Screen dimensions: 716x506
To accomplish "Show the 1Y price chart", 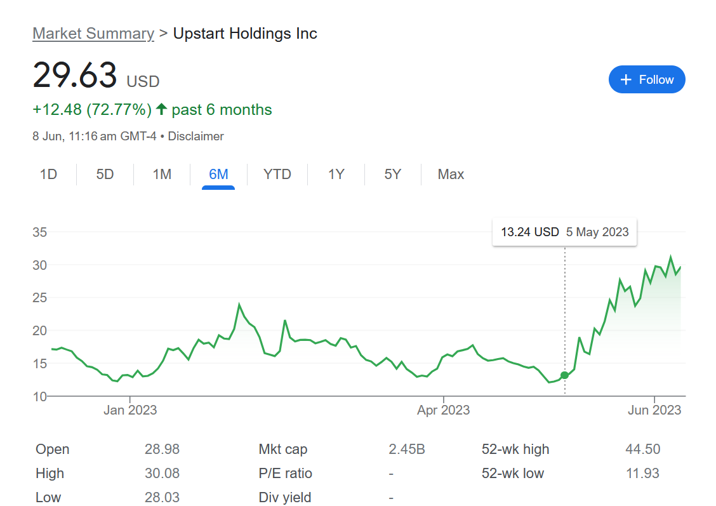I will (336, 174).
